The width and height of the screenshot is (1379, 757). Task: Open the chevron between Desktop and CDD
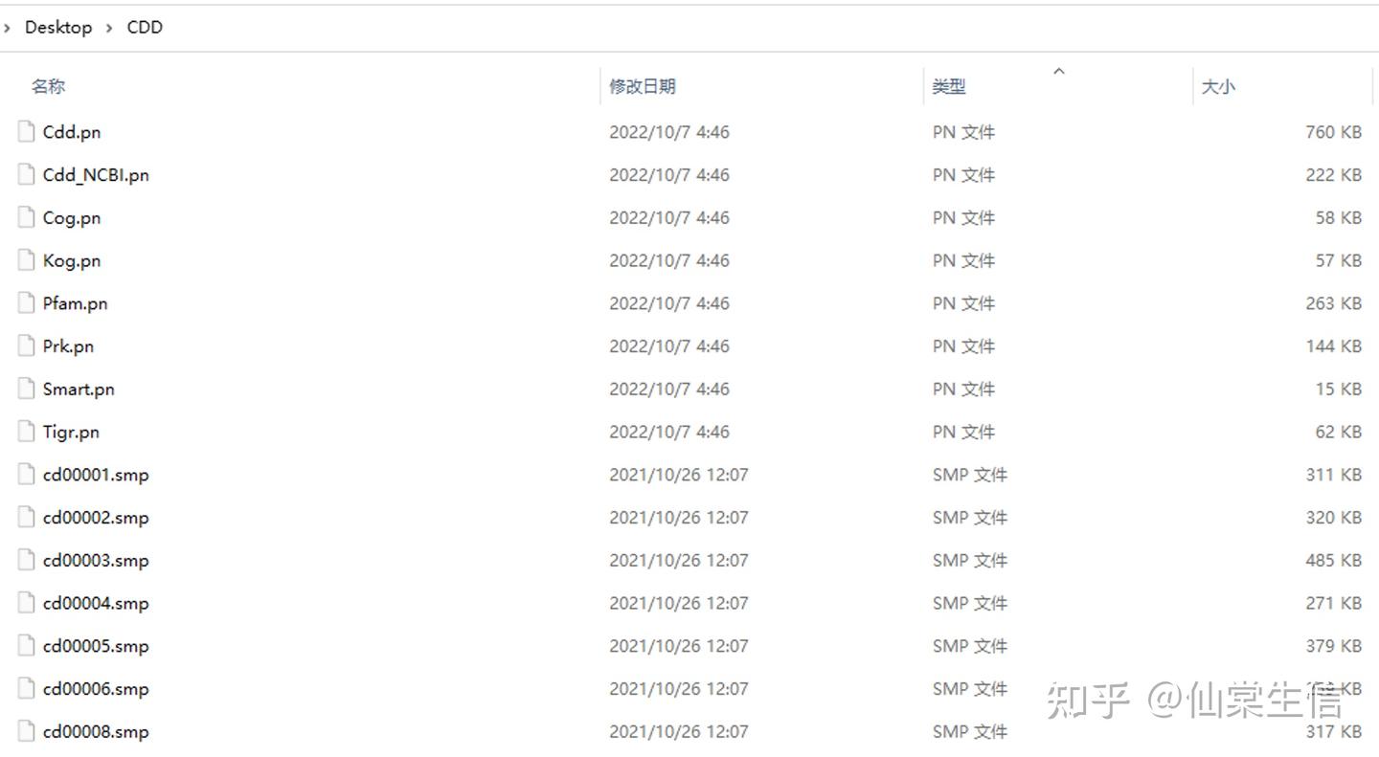[x=109, y=28]
